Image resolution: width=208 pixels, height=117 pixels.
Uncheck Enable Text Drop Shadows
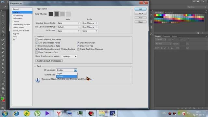coord(78,49)
